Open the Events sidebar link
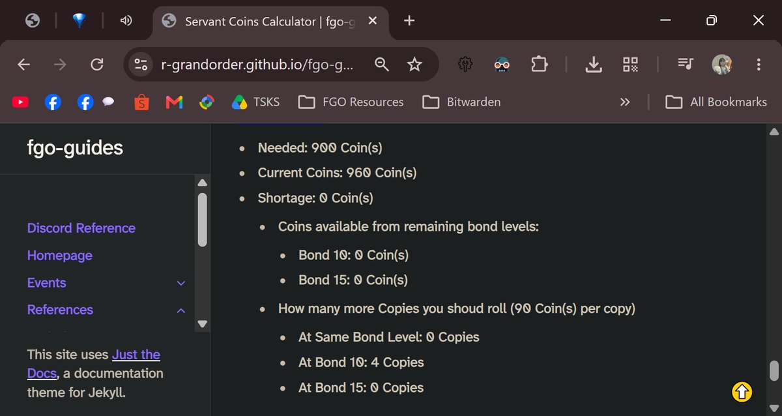782x416 pixels. point(47,283)
